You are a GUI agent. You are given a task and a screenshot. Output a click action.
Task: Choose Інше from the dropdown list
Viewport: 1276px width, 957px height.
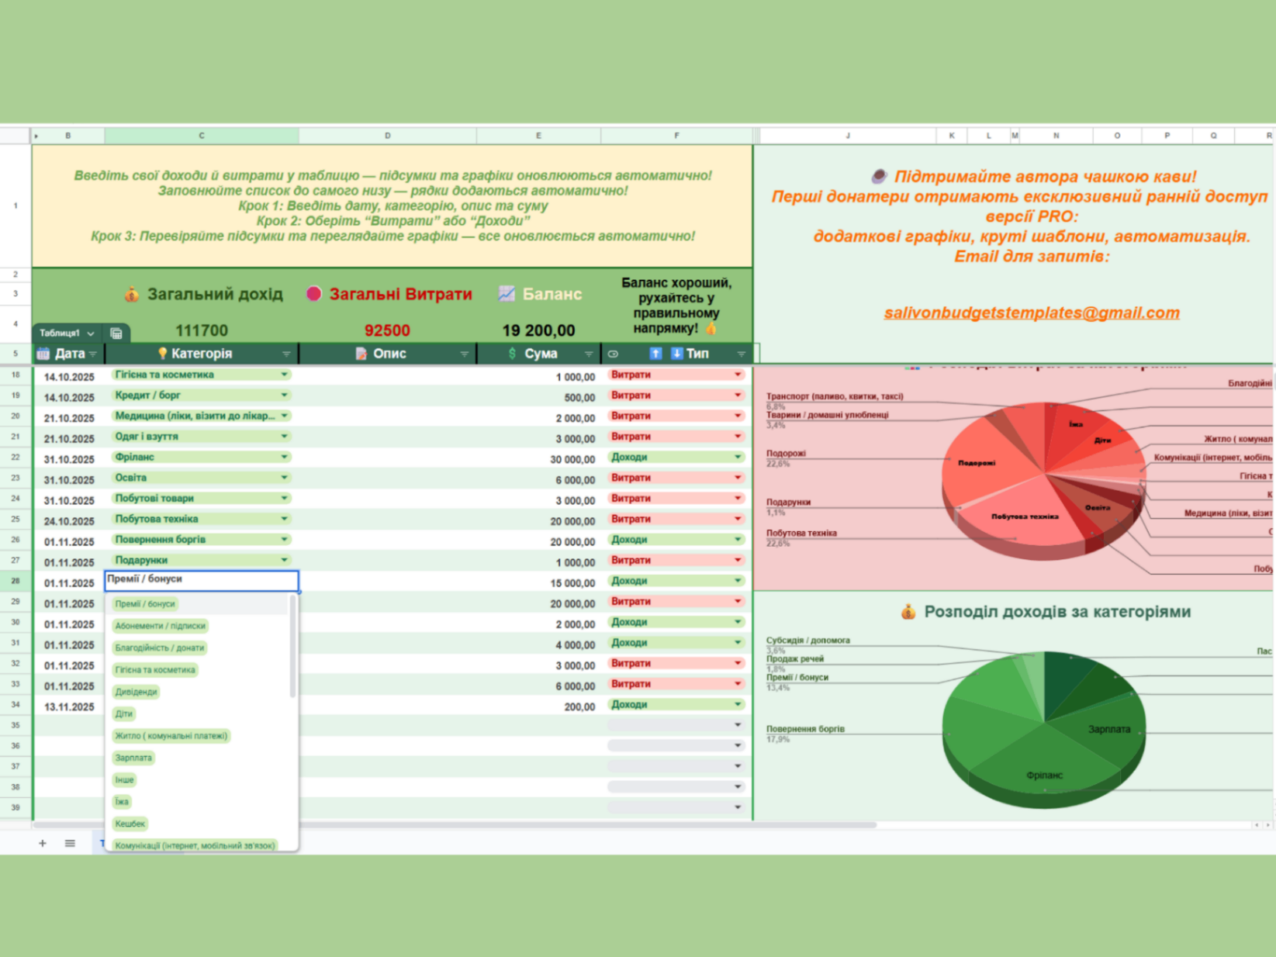pos(124,780)
